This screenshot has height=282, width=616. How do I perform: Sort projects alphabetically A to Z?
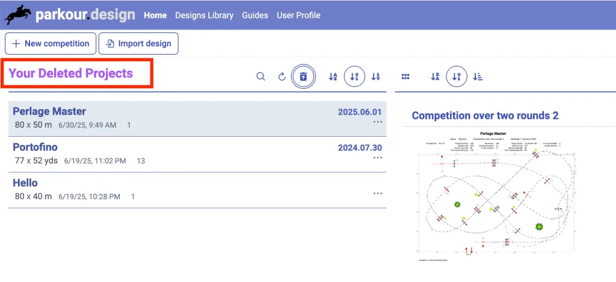tap(333, 77)
